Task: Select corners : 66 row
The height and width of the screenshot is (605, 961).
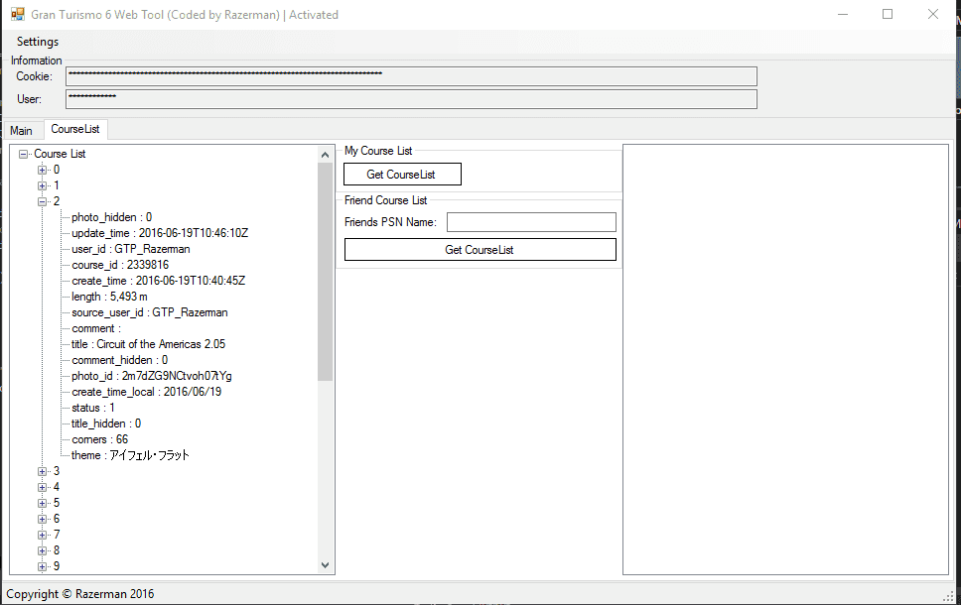Action: [100, 440]
